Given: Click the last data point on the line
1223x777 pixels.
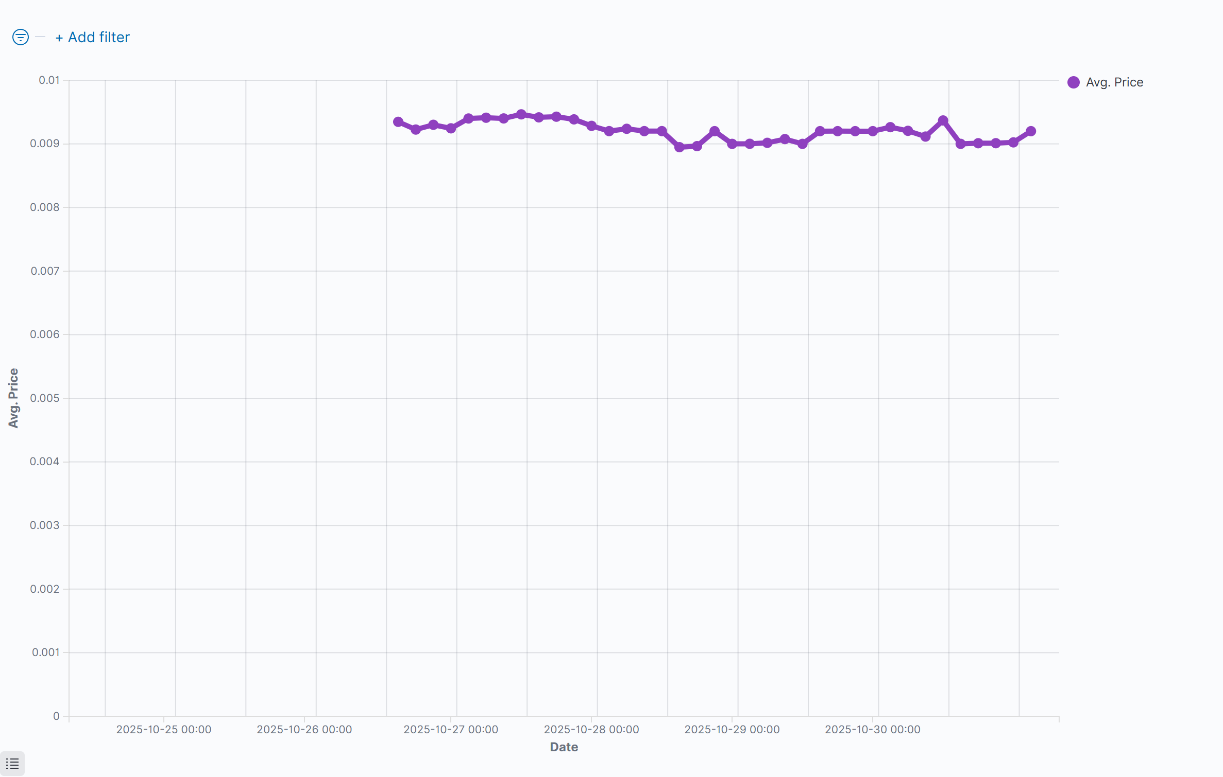Looking at the screenshot, I should tap(1031, 131).
